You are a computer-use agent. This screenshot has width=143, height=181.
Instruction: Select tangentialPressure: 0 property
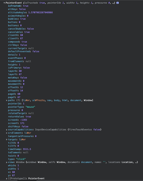point(22,136)
